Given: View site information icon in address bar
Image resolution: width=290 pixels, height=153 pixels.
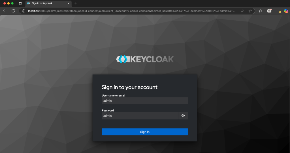Looking at the screenshot, I should [x=24, y=11].
